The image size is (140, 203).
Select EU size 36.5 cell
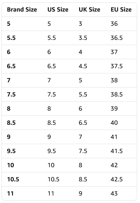pyautogui.click(x=117, y=38)
